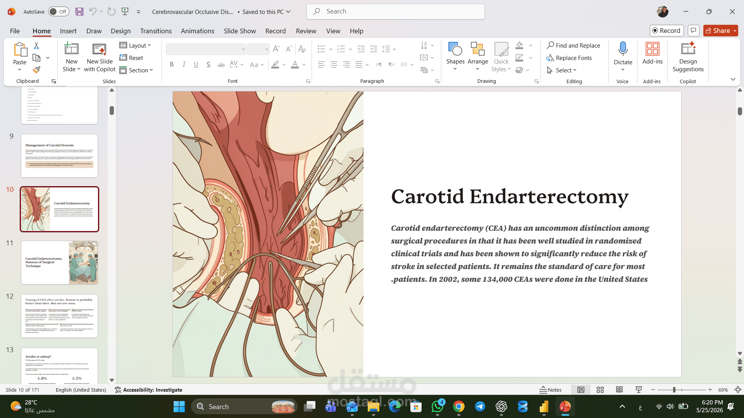Click Decrease Font Size icon
The image size is (744, 418).
[x=289, y=49]
